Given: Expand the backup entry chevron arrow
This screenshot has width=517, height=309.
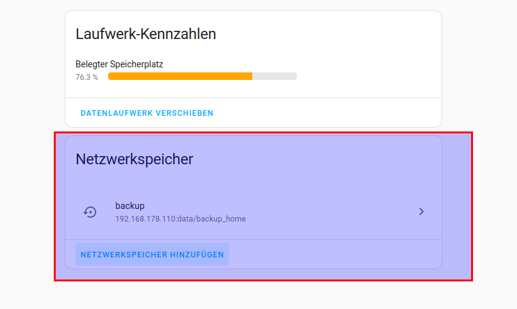Looking at the screenshot, I should tap(421, 212).
